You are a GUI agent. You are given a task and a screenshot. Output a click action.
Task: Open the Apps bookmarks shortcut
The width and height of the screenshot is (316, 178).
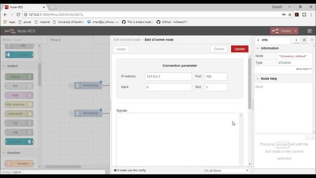pos(9,22)
